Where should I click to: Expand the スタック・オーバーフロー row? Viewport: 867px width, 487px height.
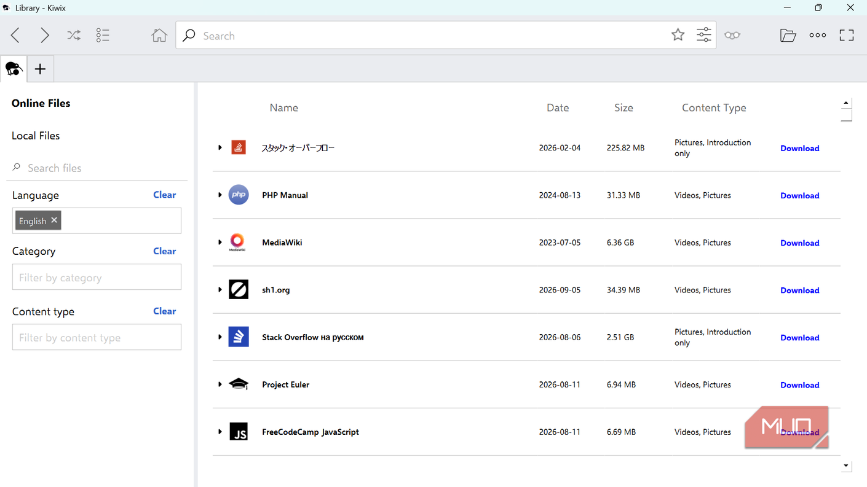coord(220,147)
